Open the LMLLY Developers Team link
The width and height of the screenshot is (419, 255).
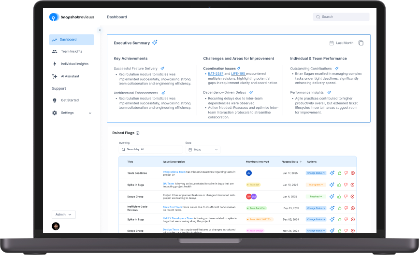pyautogui.click(x=178, y=218)
